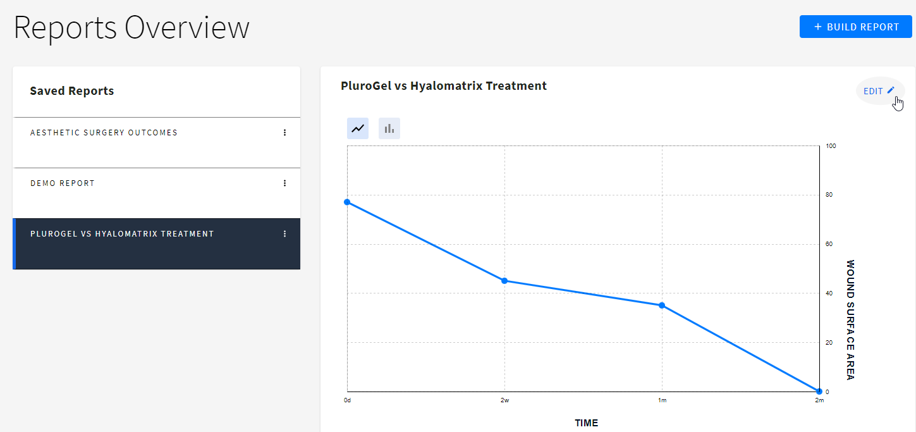Click the 1m data point on chart
The width and height of the screenshot is (916, 432).
[662, 305]
